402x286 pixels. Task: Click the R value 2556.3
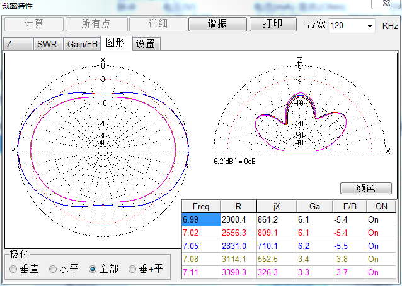(x=239, y=233)
